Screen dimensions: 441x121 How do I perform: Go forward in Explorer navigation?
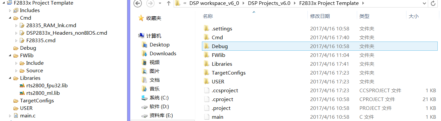tap(150, 4)
